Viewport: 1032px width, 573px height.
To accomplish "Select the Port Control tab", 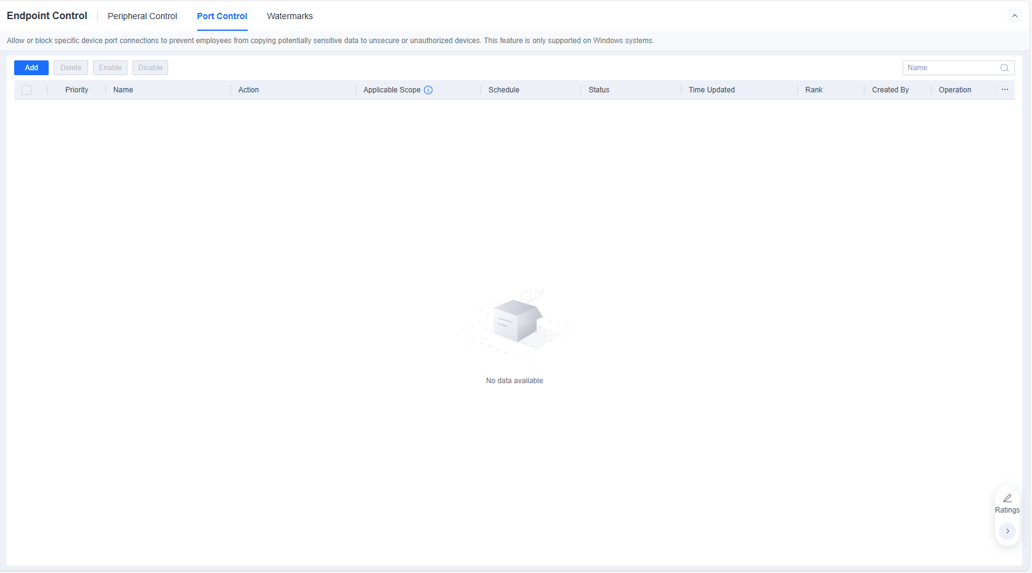I will point(222,16).
